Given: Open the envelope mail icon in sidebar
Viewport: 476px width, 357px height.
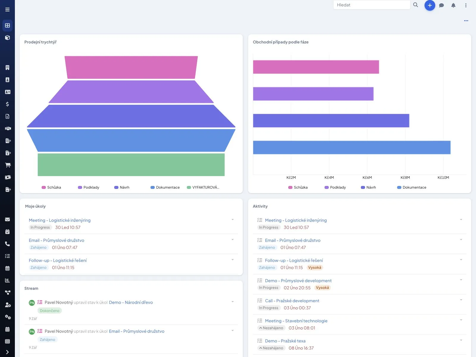Looking at the screenshot, I should (7, 220).
